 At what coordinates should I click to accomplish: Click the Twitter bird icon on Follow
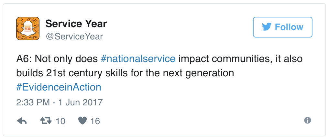[267, 27]
